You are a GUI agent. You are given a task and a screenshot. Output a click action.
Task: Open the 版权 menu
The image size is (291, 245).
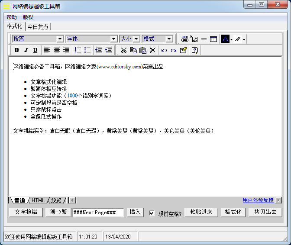(28, 17)
